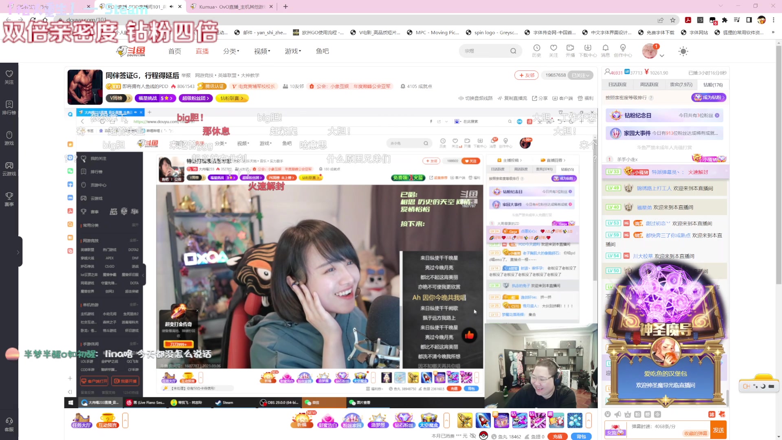Image resolution: width=782 pixels, height=440 pixels.
Task: Select the 贵宾(7.9万) tab
Action: [x=681, y=85]
